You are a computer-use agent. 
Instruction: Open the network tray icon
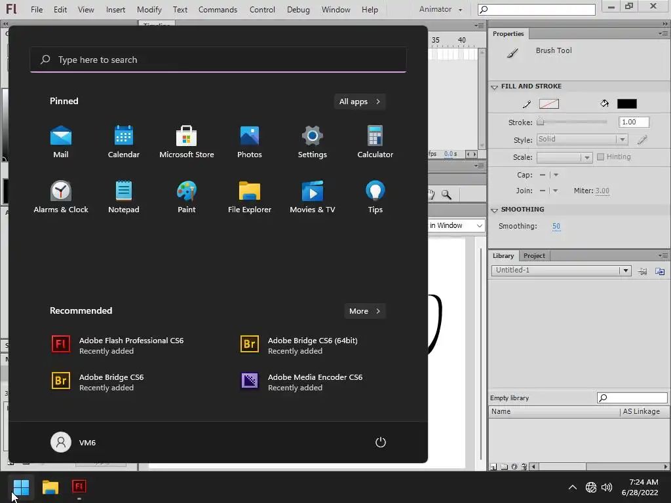click(591, 487)
